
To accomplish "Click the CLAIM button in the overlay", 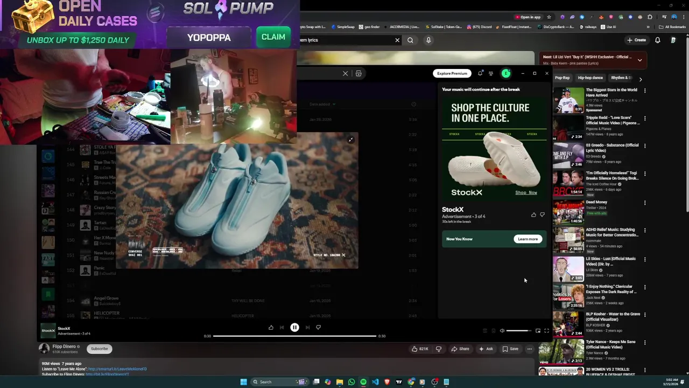I will point(273,37).
